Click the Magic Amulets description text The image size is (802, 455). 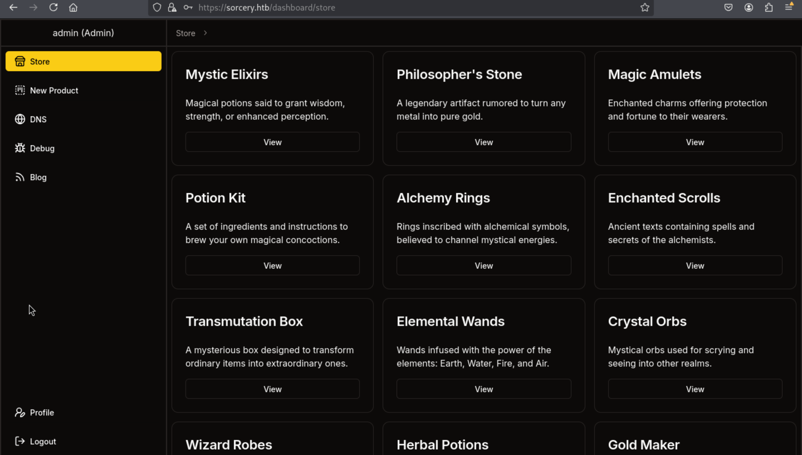coord(688,110)
